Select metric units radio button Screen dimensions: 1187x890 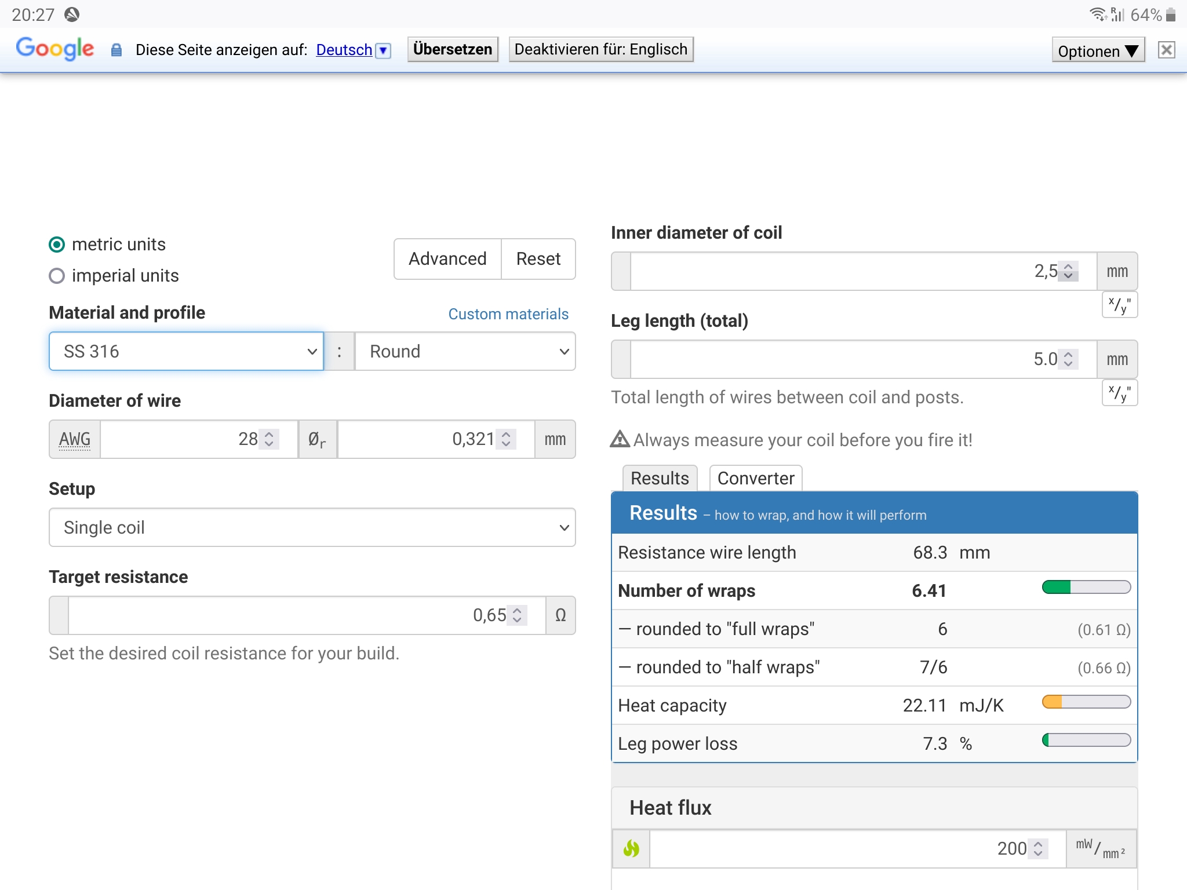click(x=57, y=245)
